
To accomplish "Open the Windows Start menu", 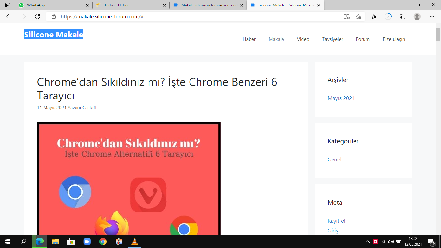I will click(8, 242).
